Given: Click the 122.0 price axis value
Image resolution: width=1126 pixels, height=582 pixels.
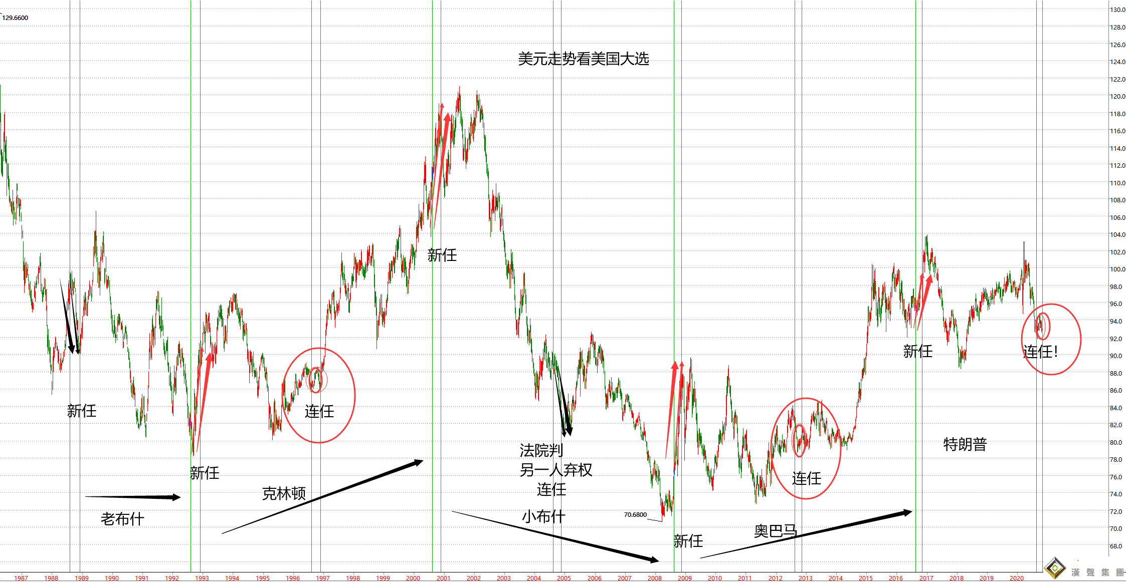Looking at the screenshot, I should coord(1117,79).
